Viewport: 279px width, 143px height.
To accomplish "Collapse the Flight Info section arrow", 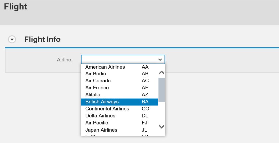I will pos(13,39).
